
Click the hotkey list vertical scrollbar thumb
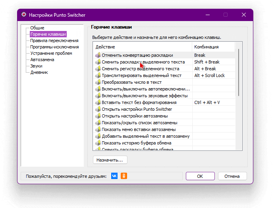239,73
